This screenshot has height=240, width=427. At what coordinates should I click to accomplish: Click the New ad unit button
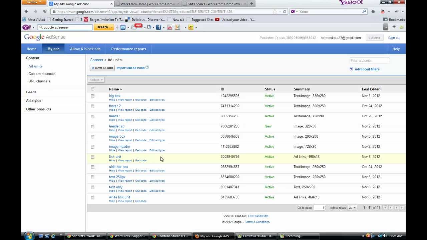(x=102, y=68)
